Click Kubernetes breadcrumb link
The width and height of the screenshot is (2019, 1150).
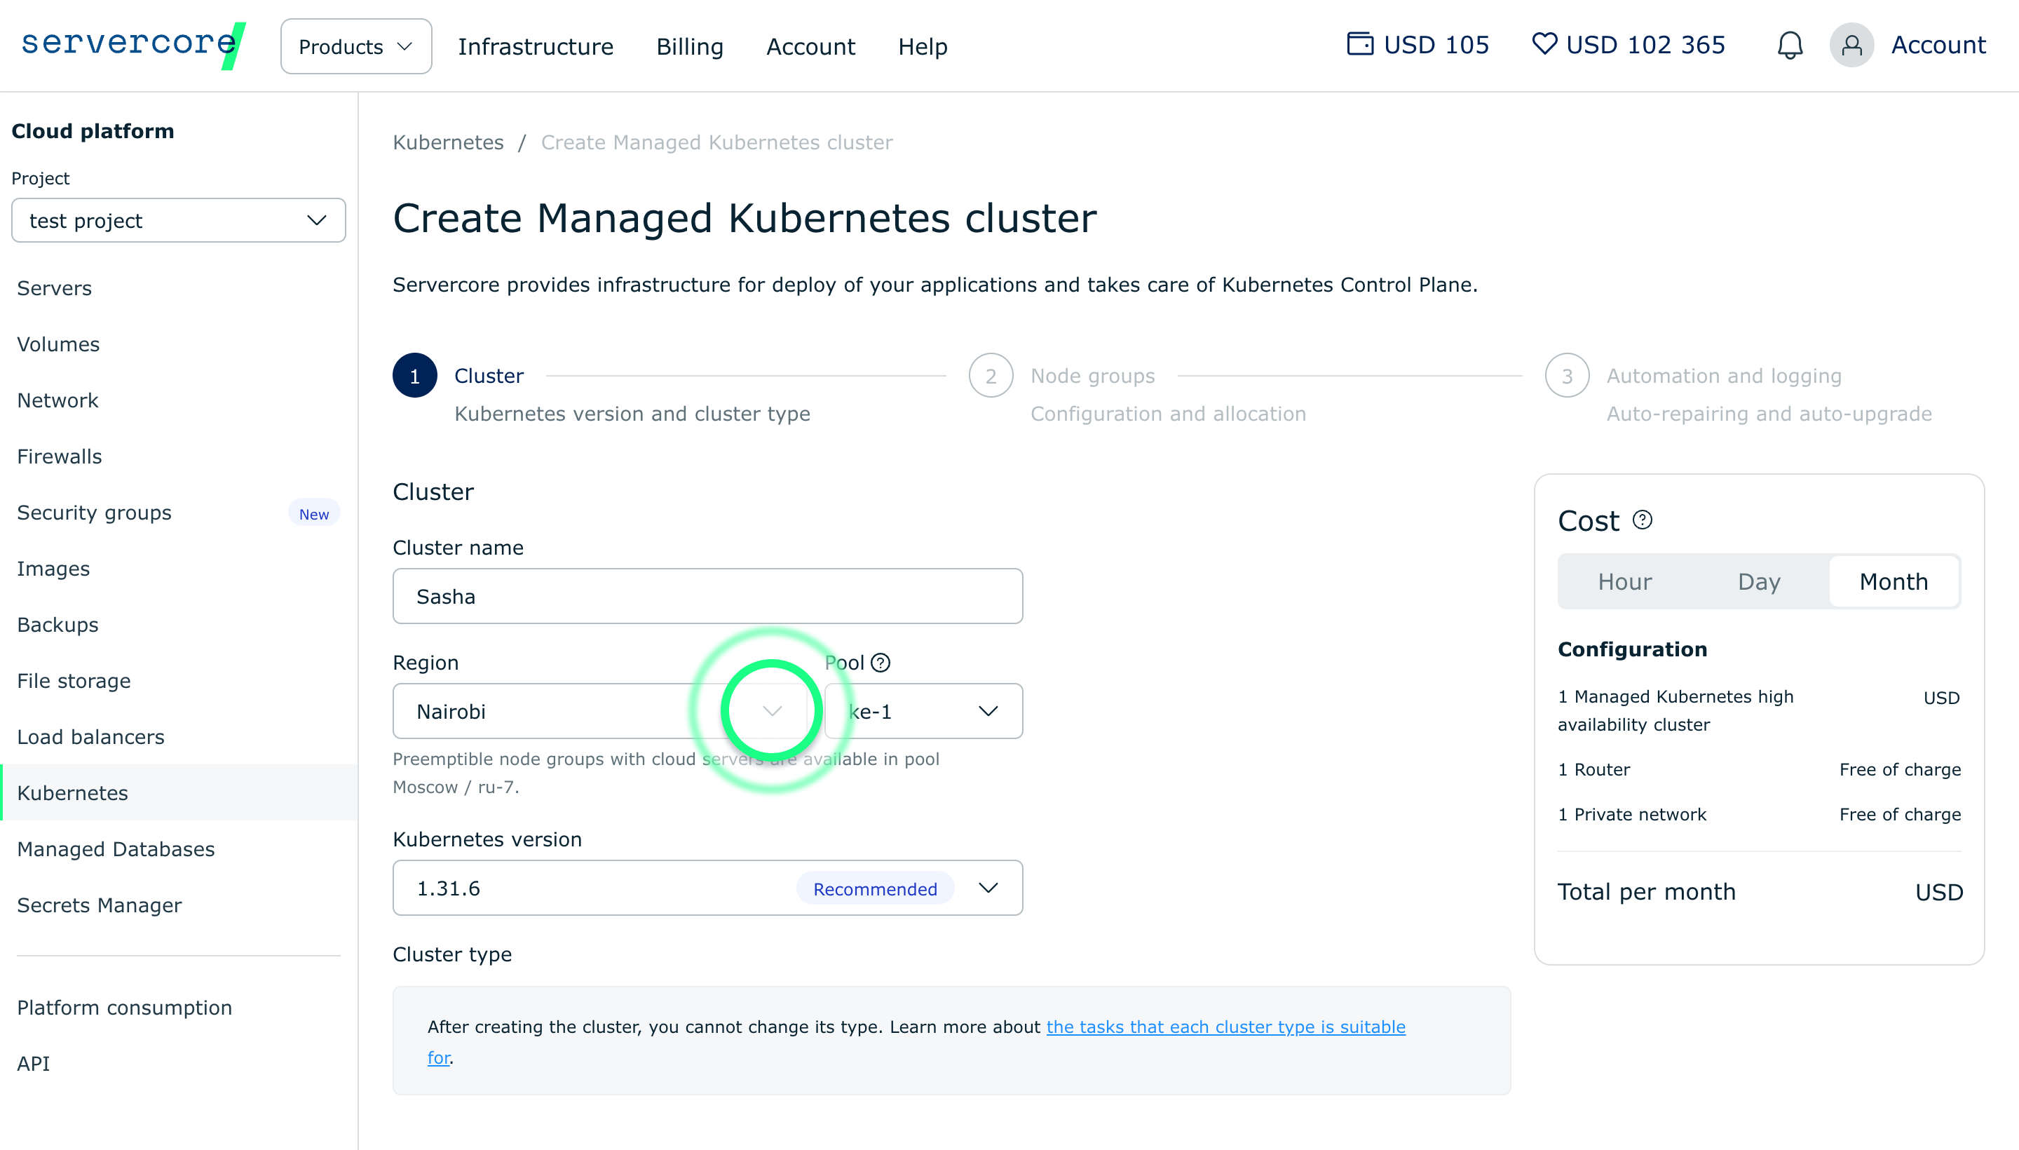tap(448, 142)
